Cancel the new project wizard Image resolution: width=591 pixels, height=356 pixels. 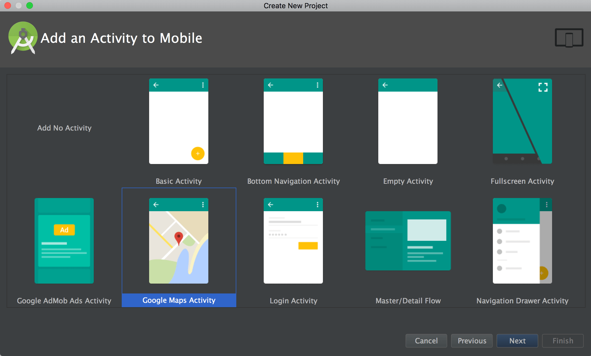[x=426, y=341]
